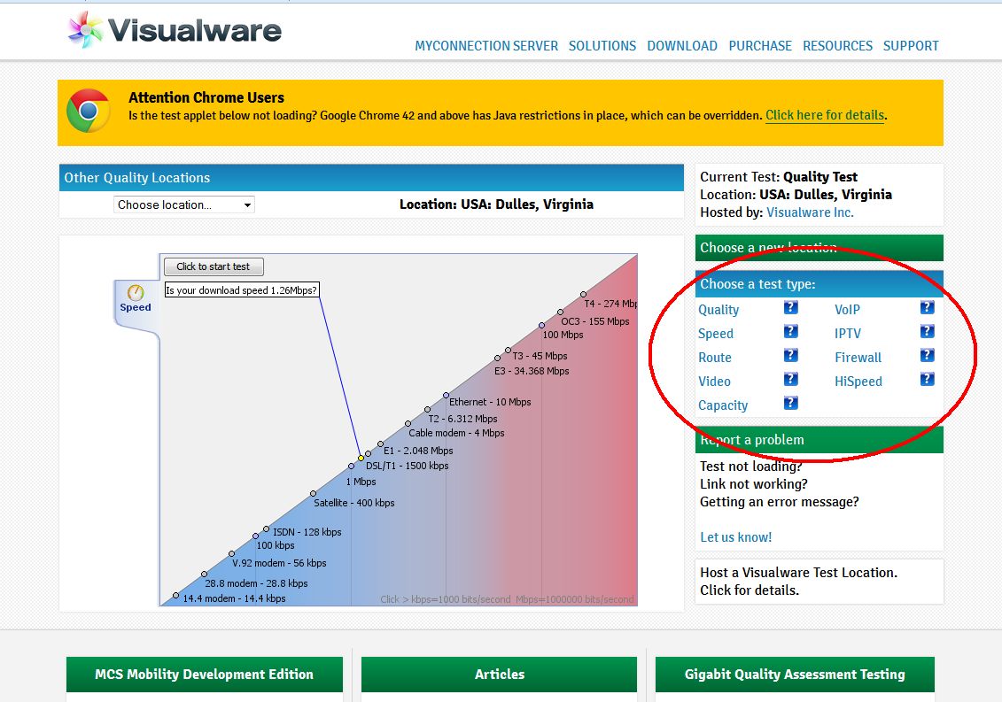The image size is (1002, 702).
Task: Select the VoIP test type
Action: pyautogui.click(x=847, y=310)
